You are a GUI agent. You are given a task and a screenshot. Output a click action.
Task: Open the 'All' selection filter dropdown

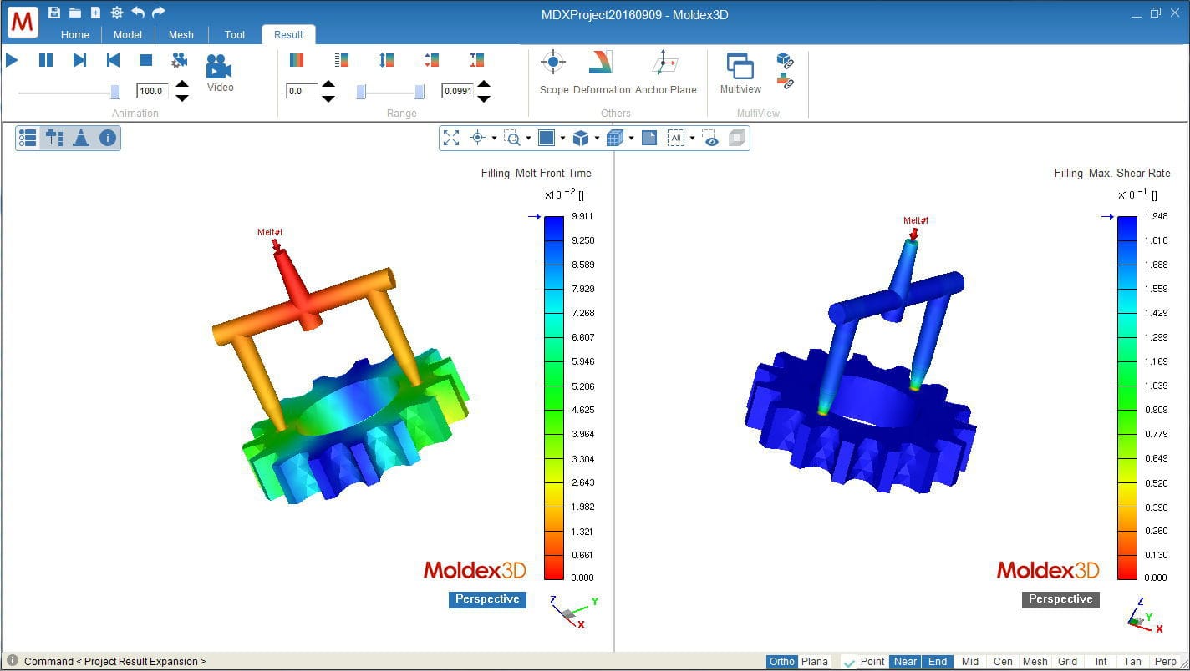pos(694,138)
